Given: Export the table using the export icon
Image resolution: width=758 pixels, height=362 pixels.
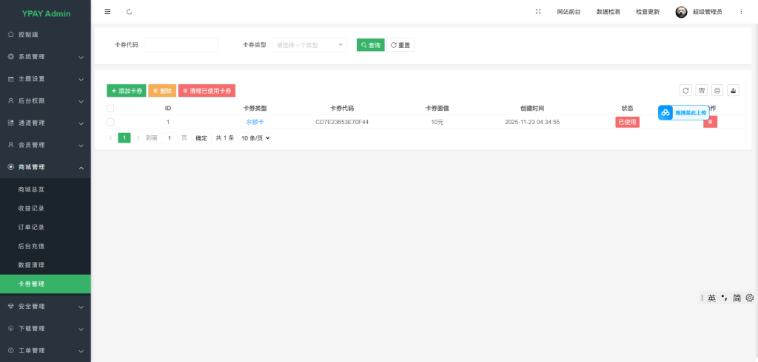Looking at the screenshot, I should pyautogui.click(x=734, y=90).
